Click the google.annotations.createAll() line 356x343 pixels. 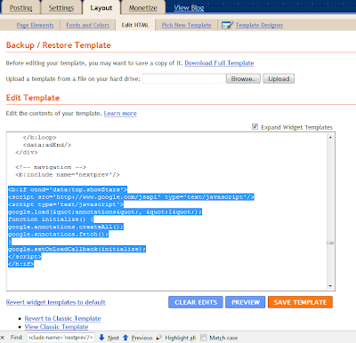(x=66, y=227)
